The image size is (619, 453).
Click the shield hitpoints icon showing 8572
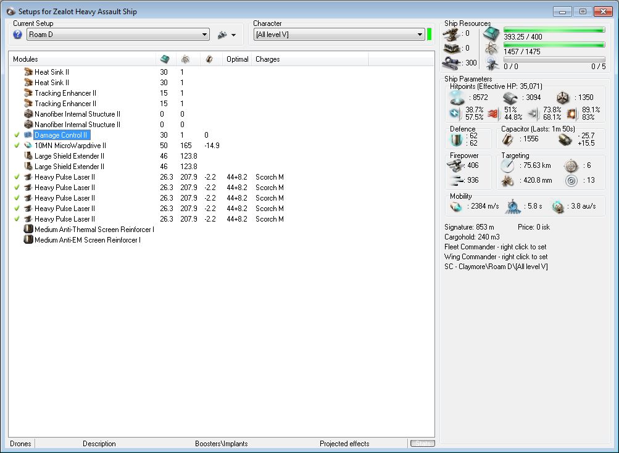(x=457, y=97)
